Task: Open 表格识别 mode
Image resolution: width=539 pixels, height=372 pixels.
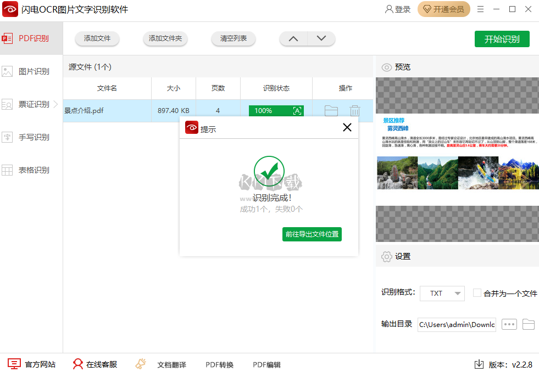Action: pos(33,170)
